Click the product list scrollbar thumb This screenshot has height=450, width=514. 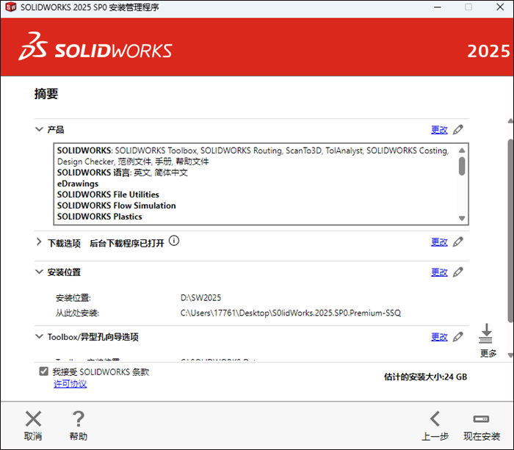click(462, 166)
